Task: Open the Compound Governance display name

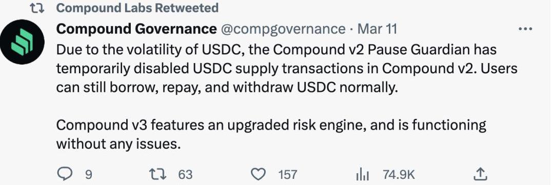Action: pyautogui.click(x=136, y=29)
